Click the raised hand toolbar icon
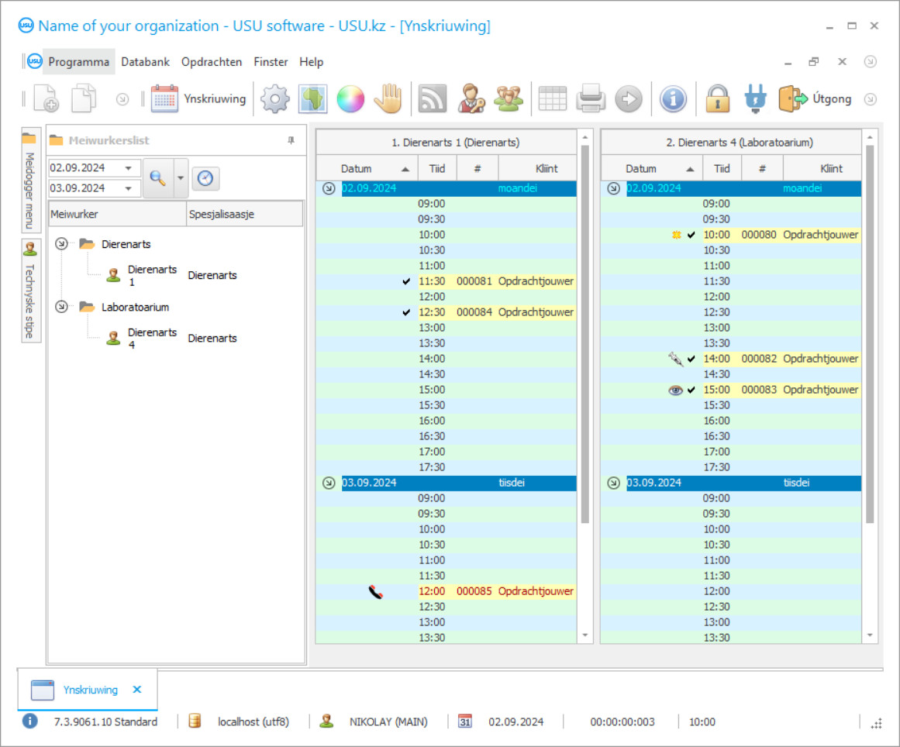This screenshot has width=900, height=747. pyautogui.click(x=388, y=99)
